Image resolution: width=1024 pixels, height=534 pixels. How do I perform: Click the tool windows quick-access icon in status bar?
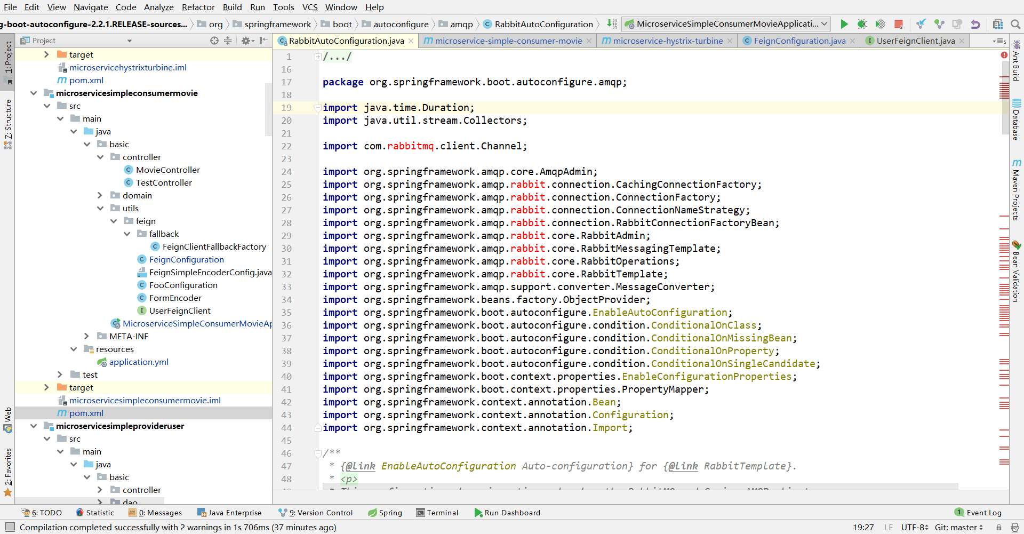9,527
